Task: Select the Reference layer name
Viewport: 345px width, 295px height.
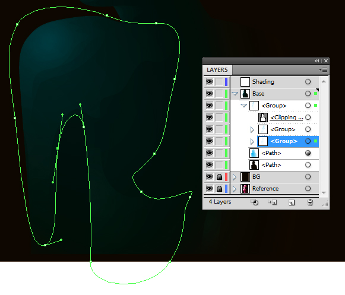Action: pyautogui.click(x=265, y=189)
